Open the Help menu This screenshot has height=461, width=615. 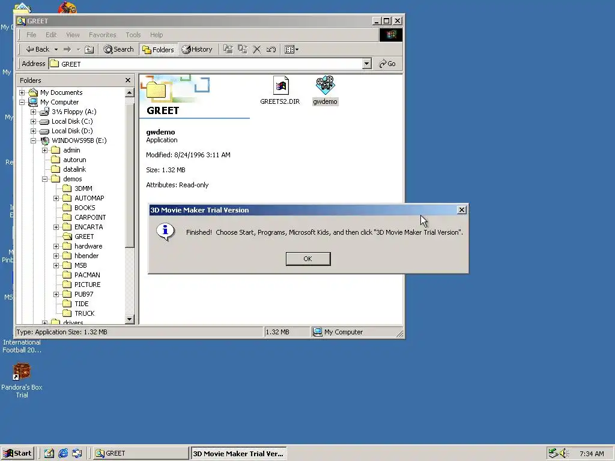(x=156, y=35)
